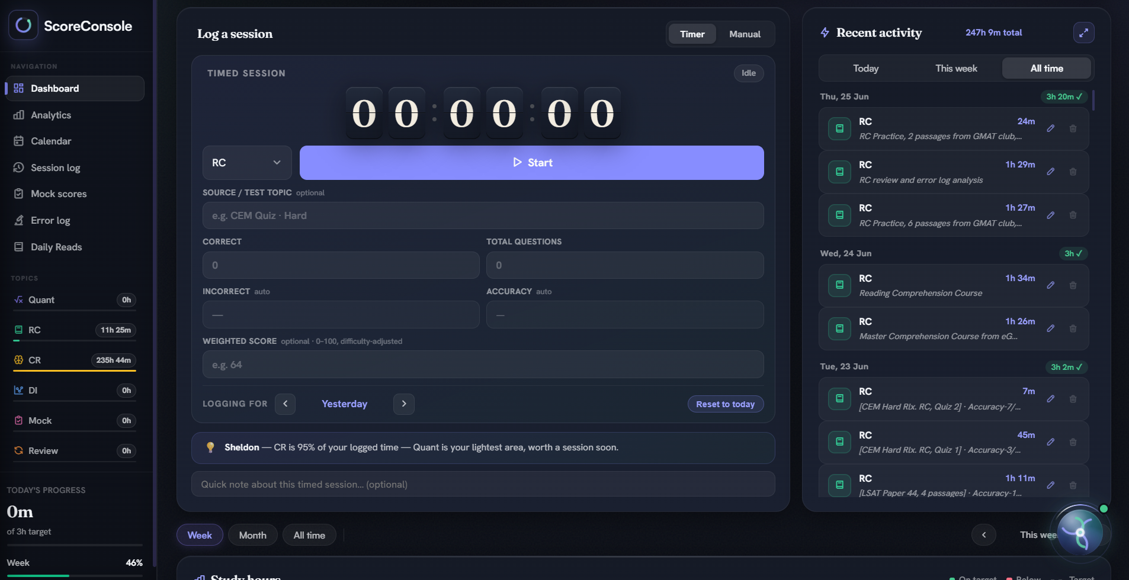1129x580 pixels.
Task: Edit the 1h 11m RC session
Action: pos(1050,485)
